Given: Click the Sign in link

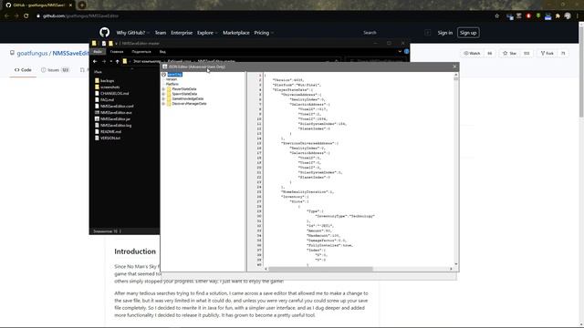Looking at the screenshot, I should [x=445, y=33].
